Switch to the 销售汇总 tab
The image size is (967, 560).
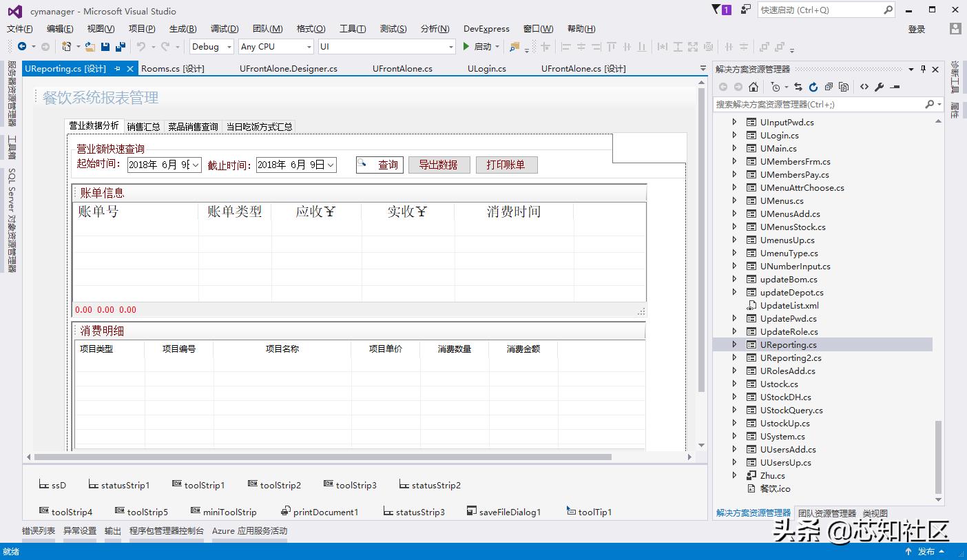point(143,126)
